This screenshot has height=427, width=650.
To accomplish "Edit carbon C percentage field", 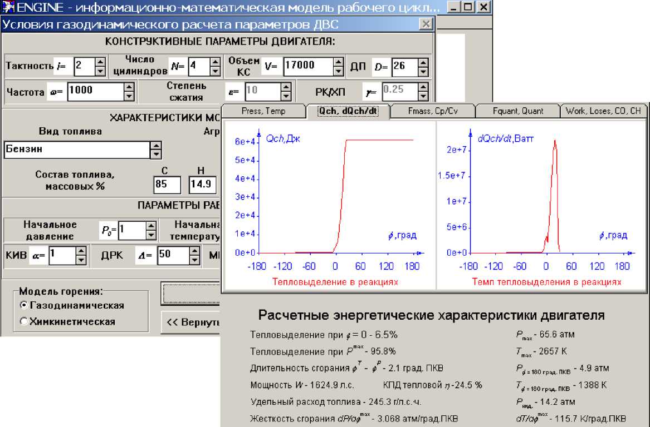I will (167, 185).
